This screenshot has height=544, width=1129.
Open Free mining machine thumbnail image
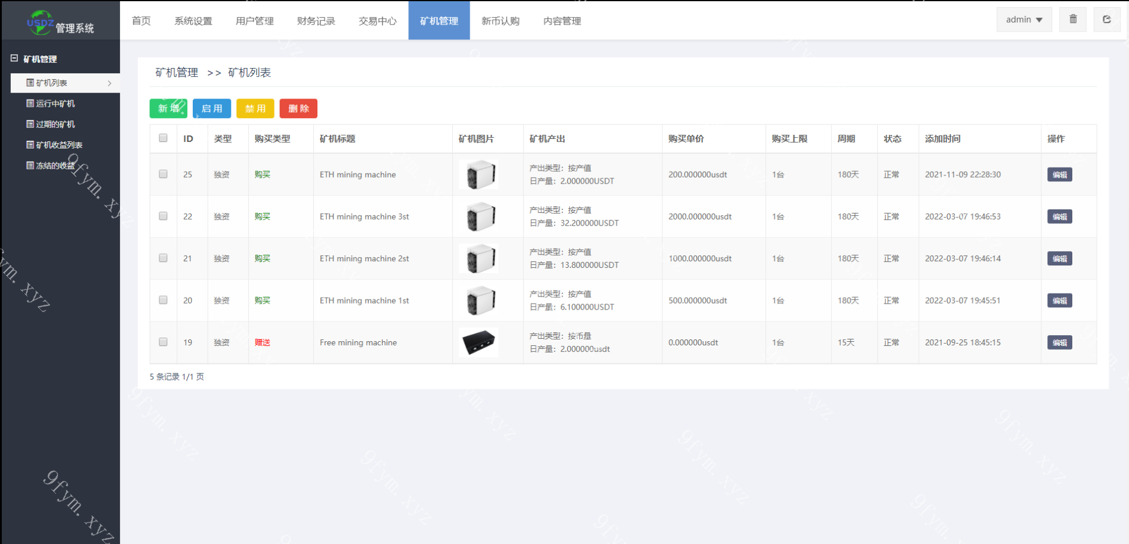tap(479, 342)
